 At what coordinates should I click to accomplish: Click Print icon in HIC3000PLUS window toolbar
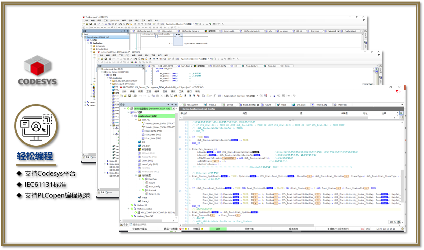pyautogui.click(x=135, y=96)
